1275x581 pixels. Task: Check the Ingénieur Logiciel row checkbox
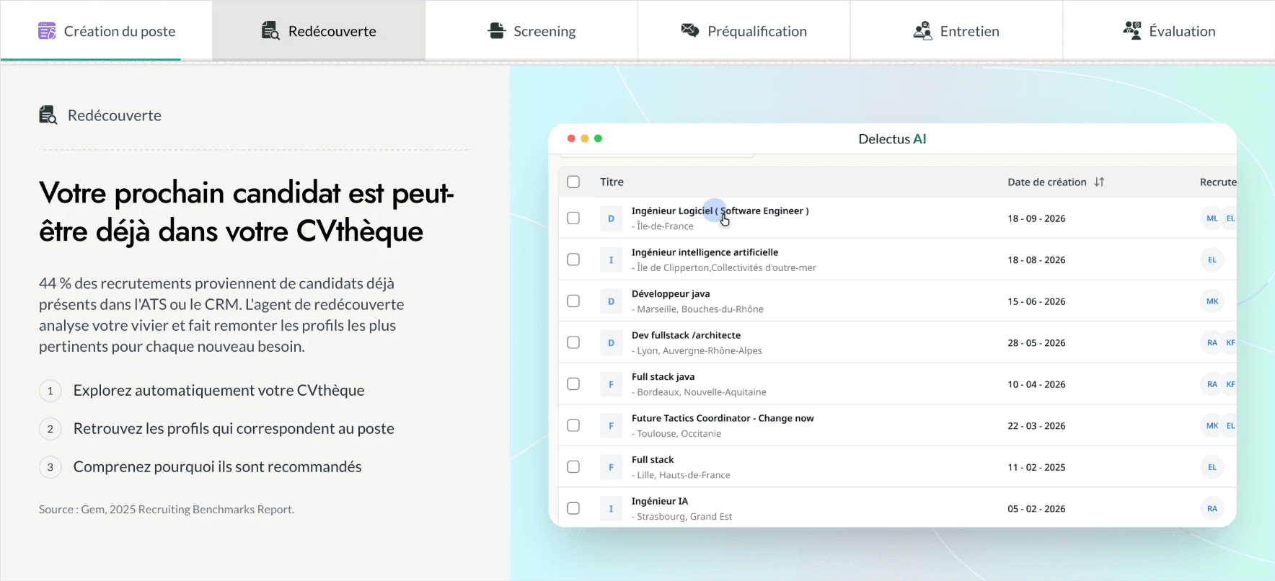(x=573, y=218)
